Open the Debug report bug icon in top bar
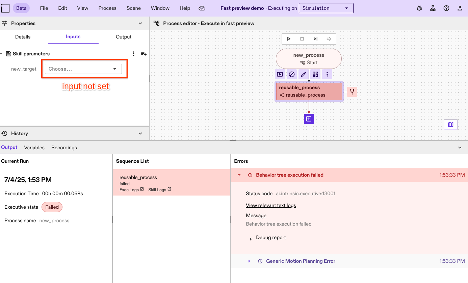468x283 pixels. pos(419,8)
